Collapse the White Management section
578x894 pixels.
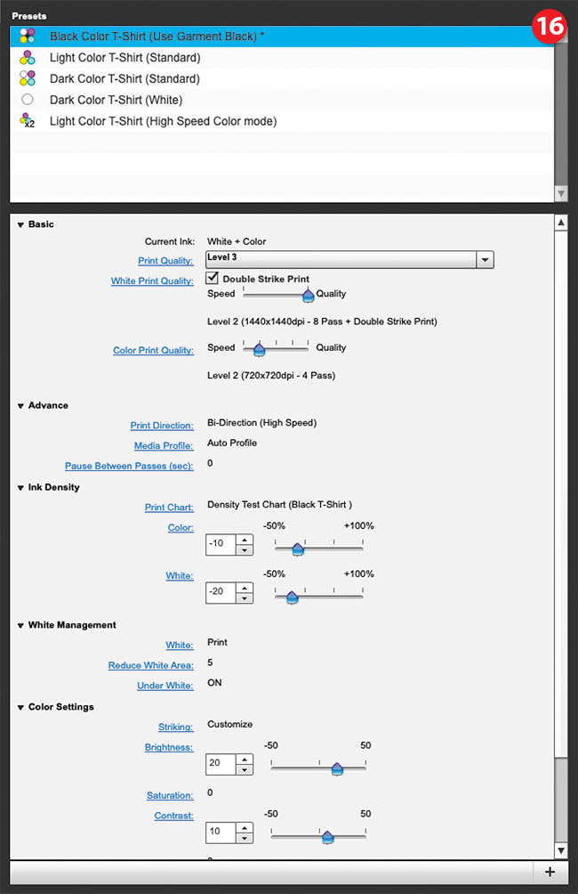[20, 625]
